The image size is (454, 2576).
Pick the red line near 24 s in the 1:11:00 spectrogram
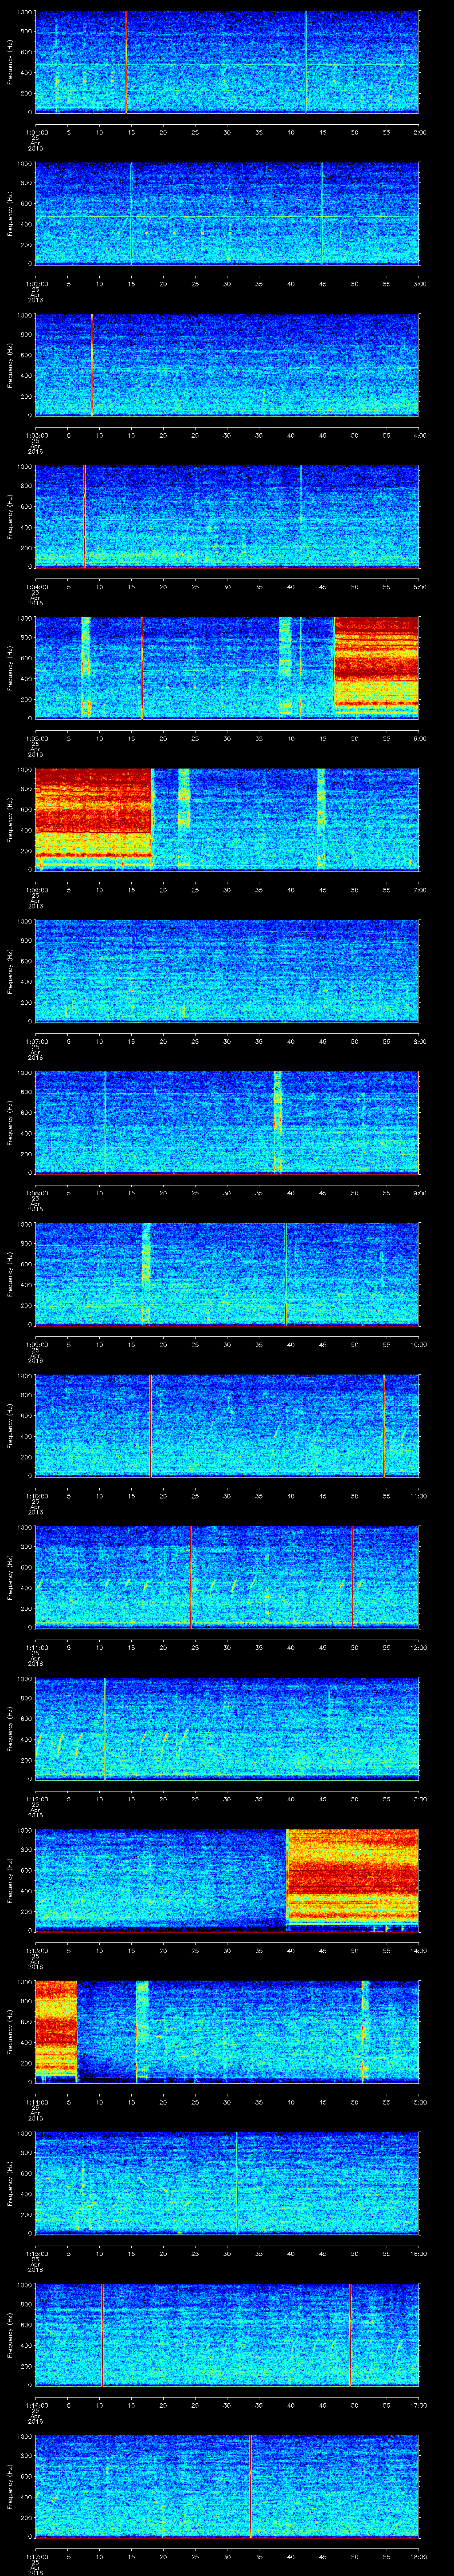(191, 1577)
